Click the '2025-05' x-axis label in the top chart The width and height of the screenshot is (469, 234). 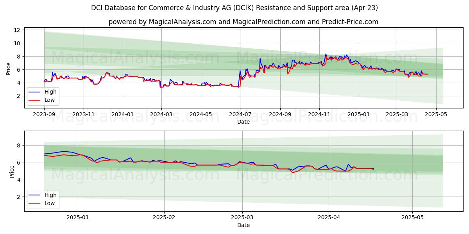[436, 115]
